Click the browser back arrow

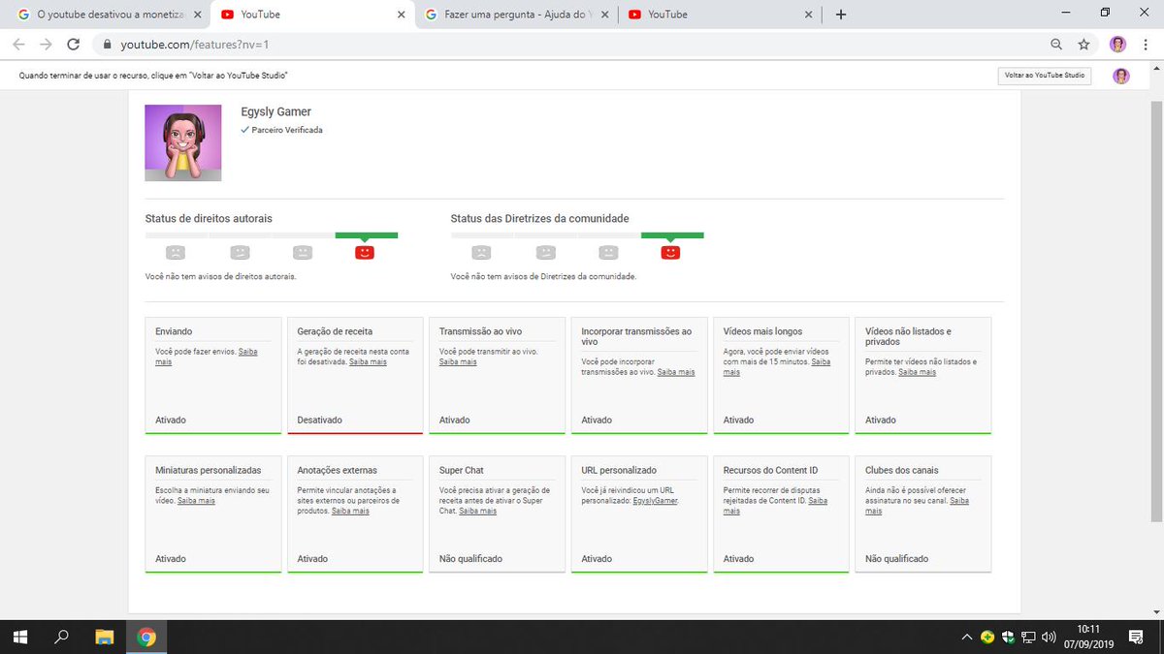pyautogui.click(x=18, y=45)
